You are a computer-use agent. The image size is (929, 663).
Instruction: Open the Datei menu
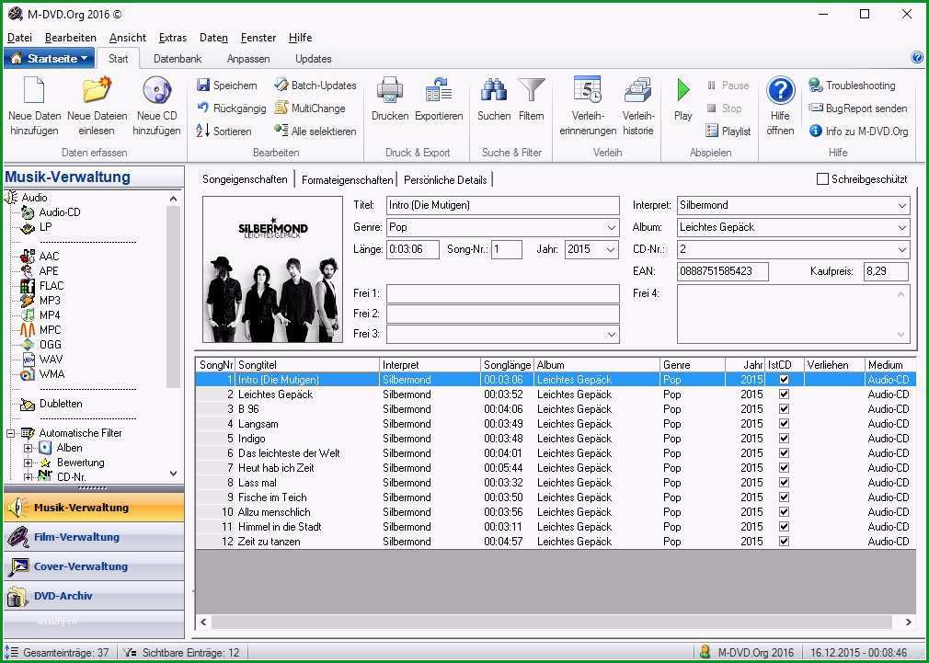[19, 38]
